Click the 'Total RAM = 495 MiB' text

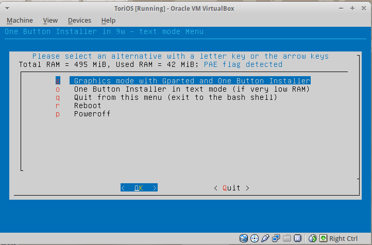point(63,64)
